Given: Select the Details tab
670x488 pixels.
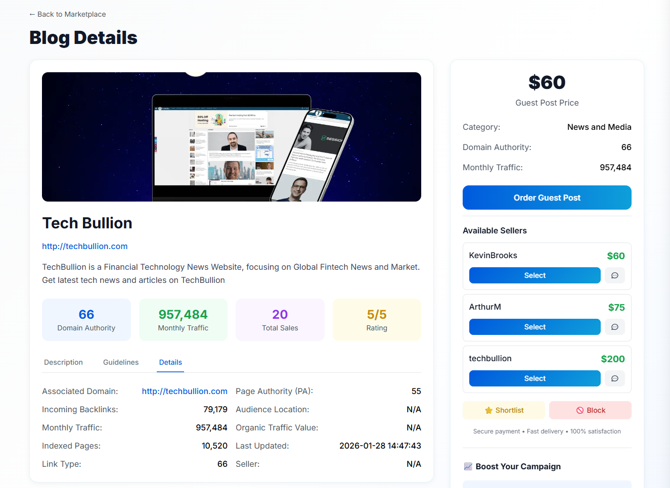Looking at the screenshot, I should coord(170,362).
